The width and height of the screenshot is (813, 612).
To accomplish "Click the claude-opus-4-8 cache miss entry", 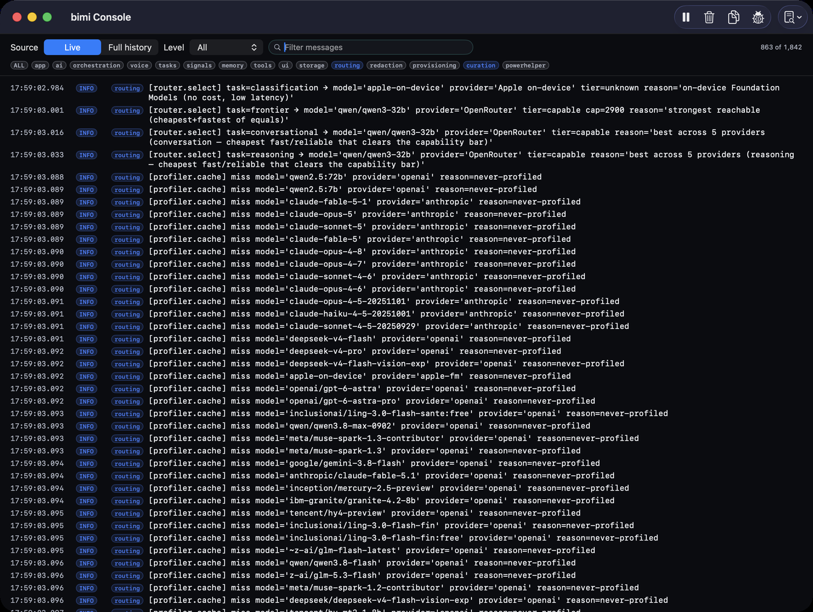I will point(406,252).
